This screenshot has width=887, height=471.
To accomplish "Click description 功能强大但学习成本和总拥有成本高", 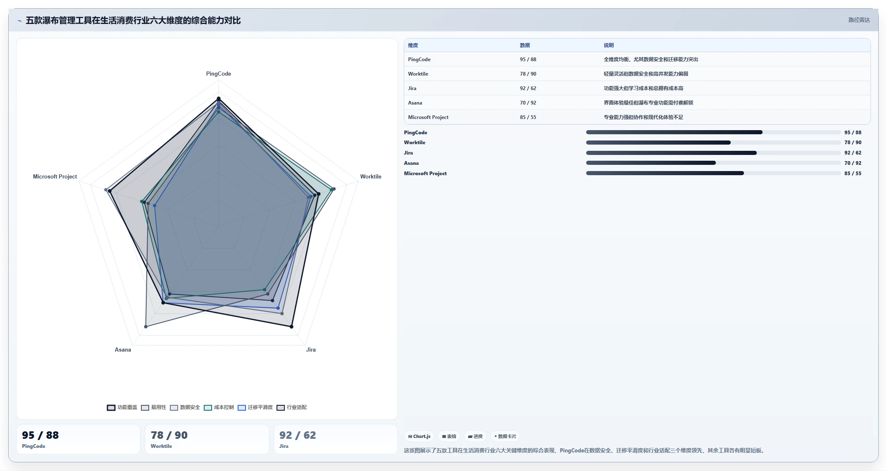I will (643, 88).
